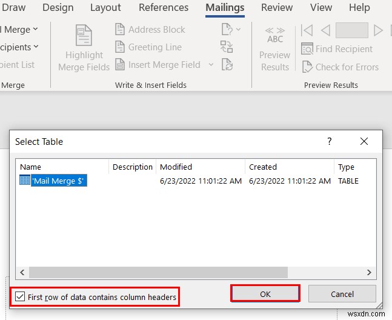The width and height of the screenshot is (392, 320).
Task: Open the Mailings tab
Action: tap(225, 7)
